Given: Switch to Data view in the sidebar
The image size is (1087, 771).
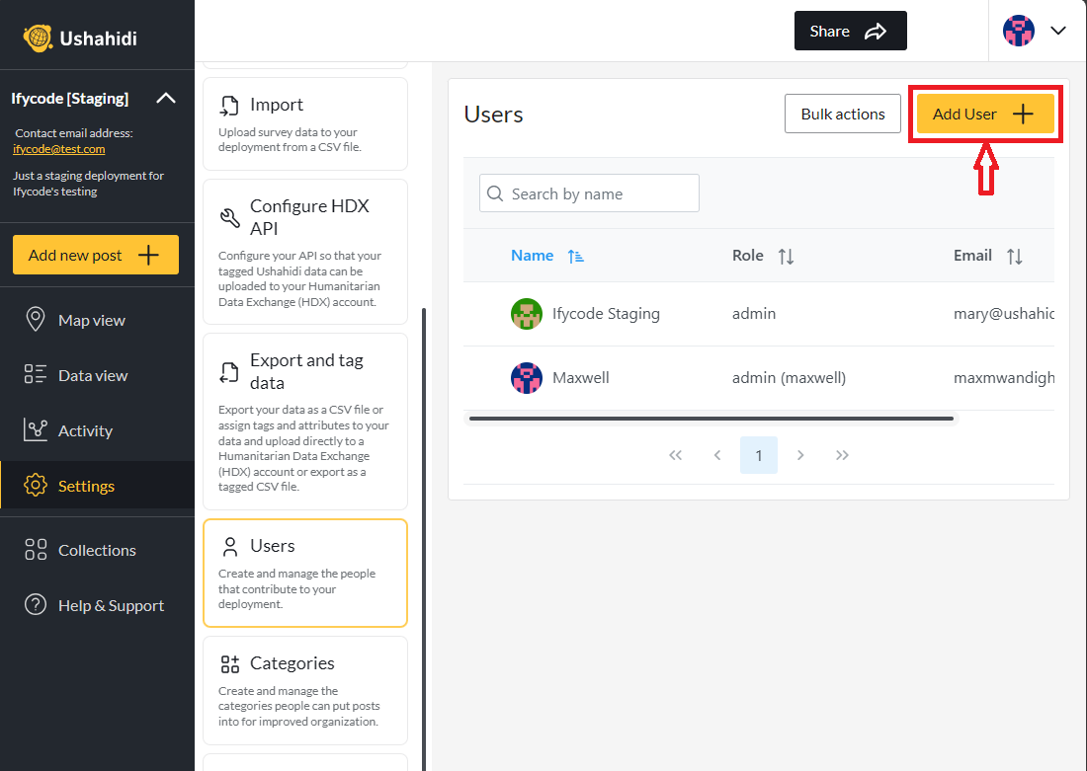Looking at the screenshot, I should [x=33, y=374].
